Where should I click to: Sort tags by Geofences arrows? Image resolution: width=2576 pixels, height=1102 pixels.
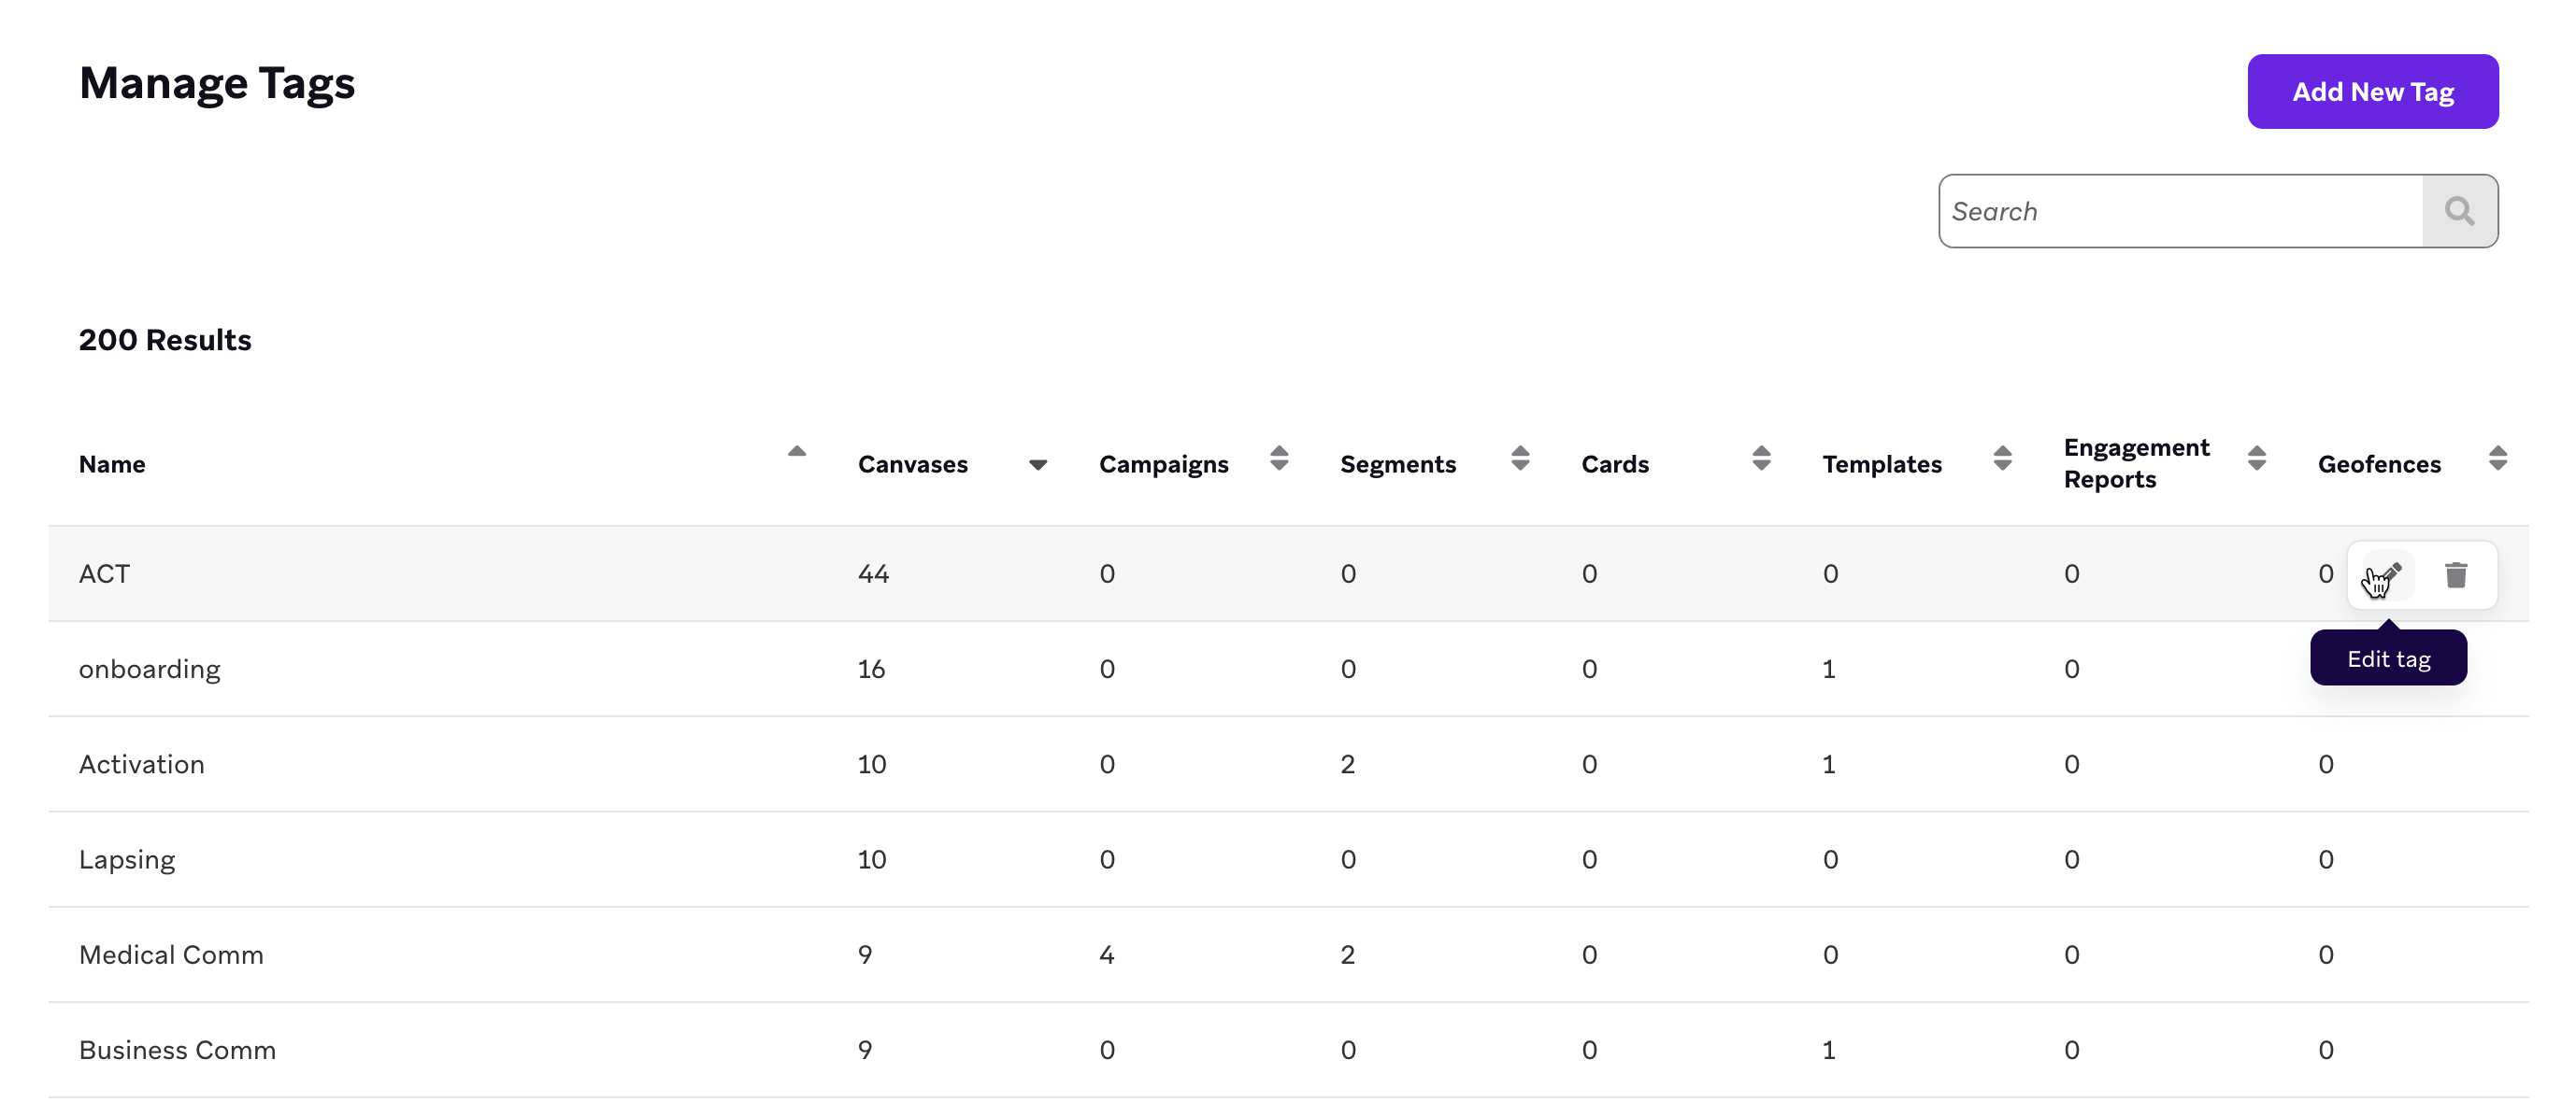pos(2497,459)
